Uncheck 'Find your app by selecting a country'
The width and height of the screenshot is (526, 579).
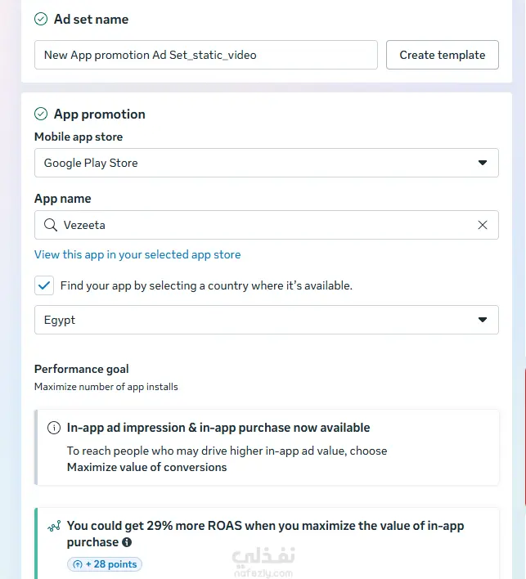(44, 285)
